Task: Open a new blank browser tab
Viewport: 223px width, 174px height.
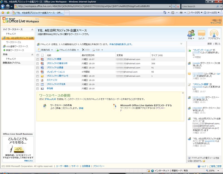Action: click(x=67, y=13)
